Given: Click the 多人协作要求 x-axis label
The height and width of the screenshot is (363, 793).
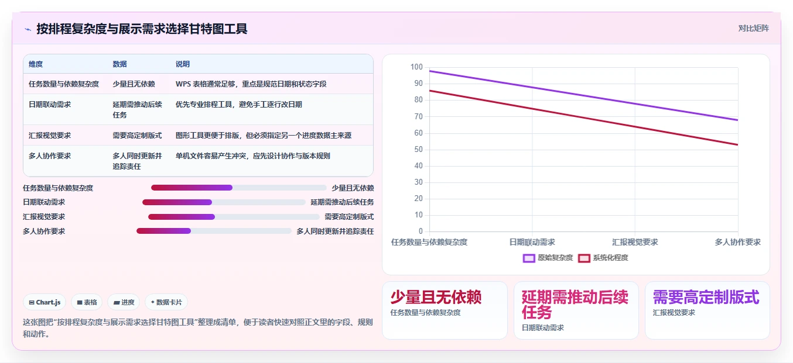Looking at the screenshot, I should 738,242.
